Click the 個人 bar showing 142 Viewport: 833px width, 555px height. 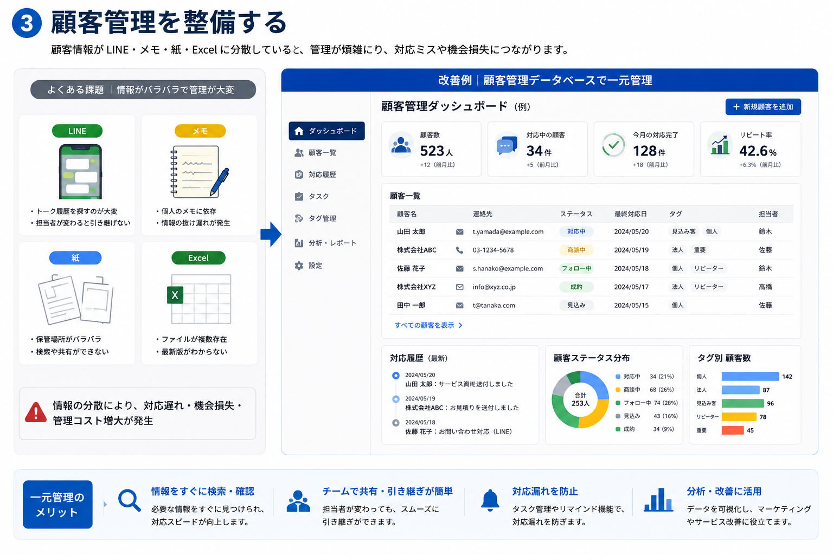click(x=750, y=377)
